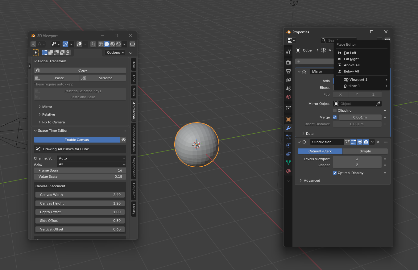Toggle X-ray view in the viewport header
418x270 pixels.
(93, 44)
